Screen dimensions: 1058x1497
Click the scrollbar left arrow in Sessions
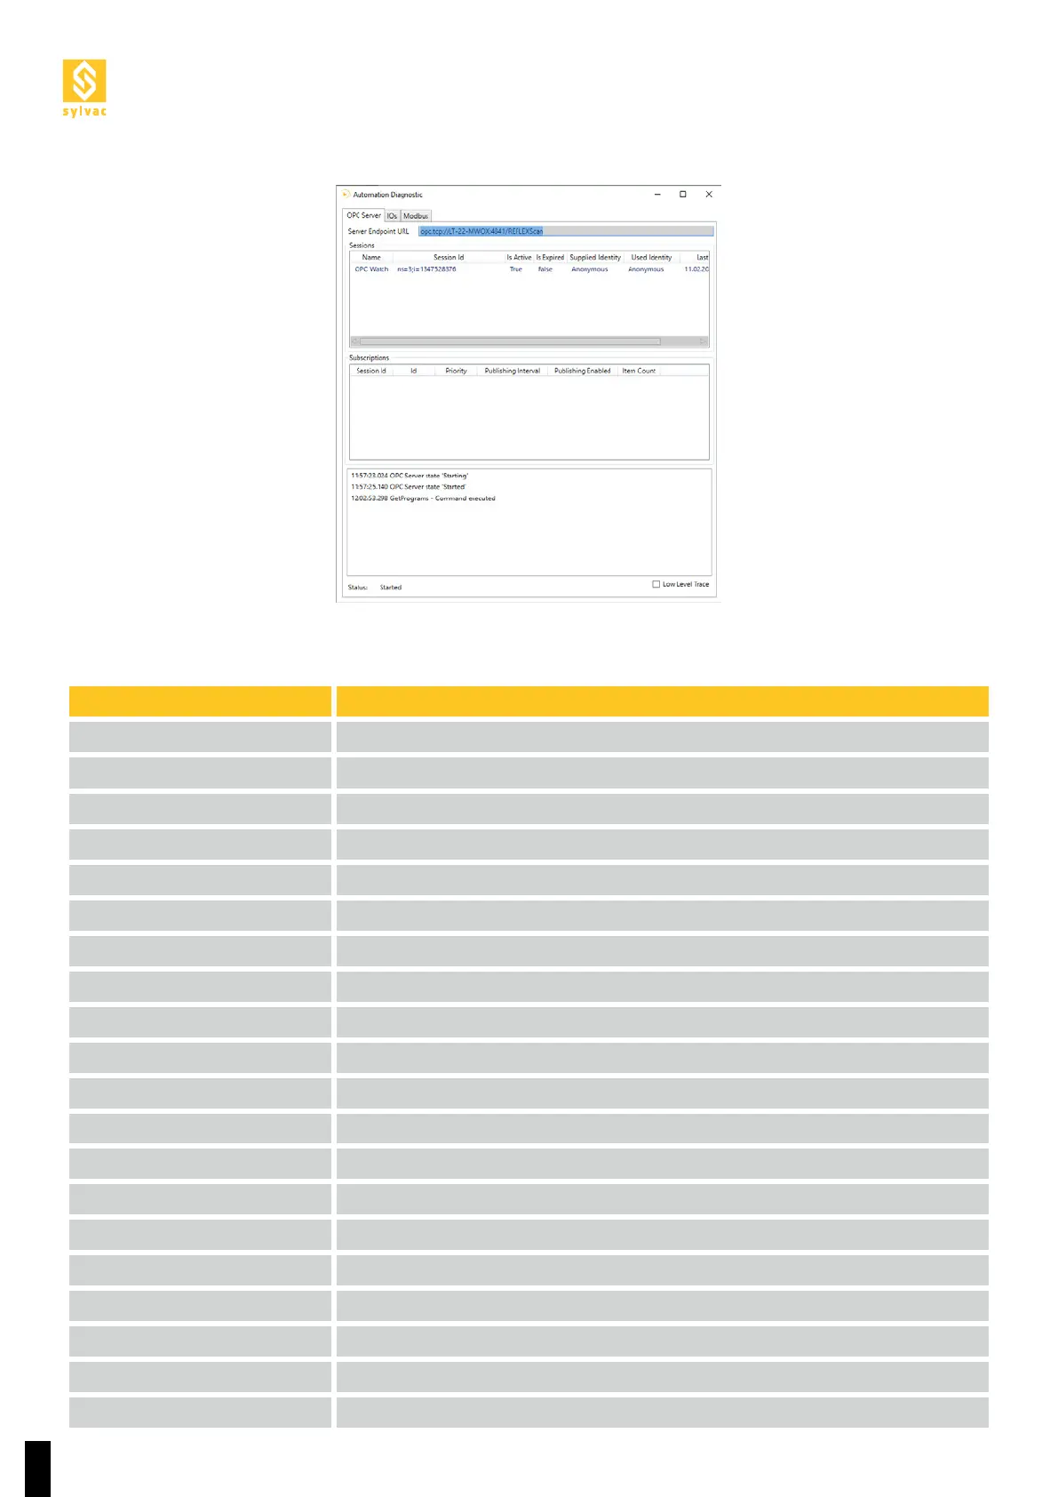(x=354, y=341)
